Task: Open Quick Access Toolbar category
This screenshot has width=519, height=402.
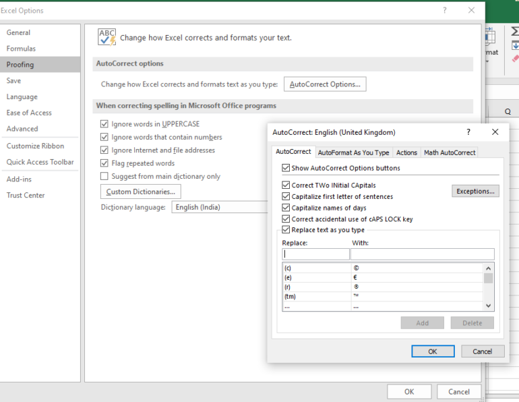Action: (40, 162)
